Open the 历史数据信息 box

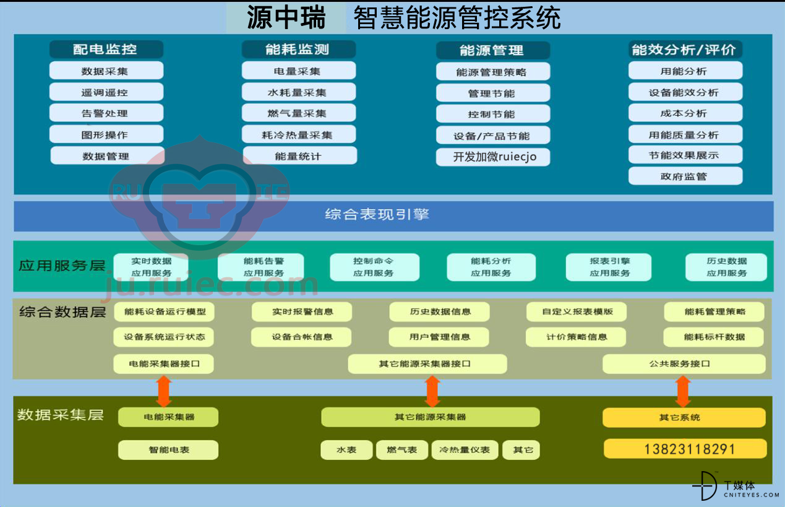click(x=440, y=311)
